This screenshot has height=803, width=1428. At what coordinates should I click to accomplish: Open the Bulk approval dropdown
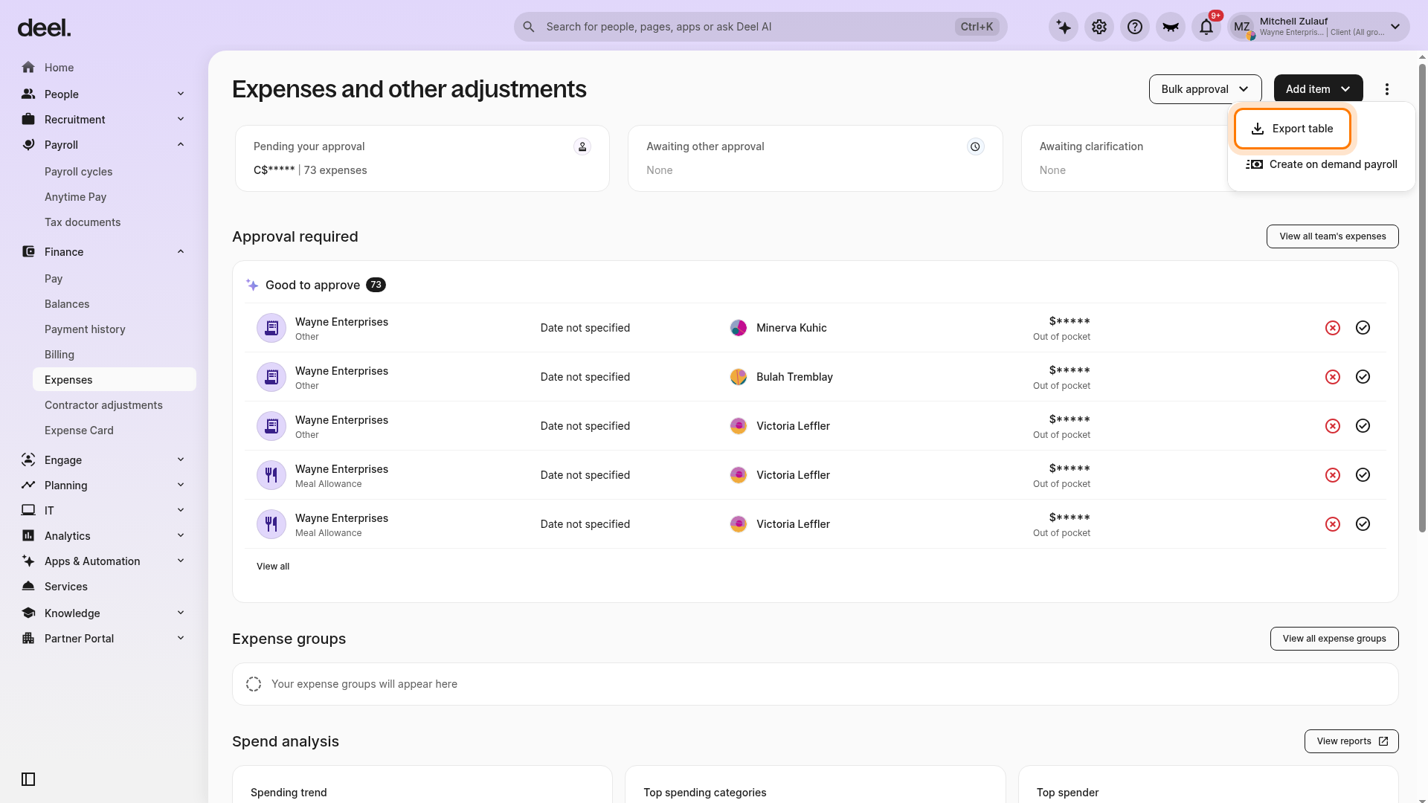coord(1205,89)
